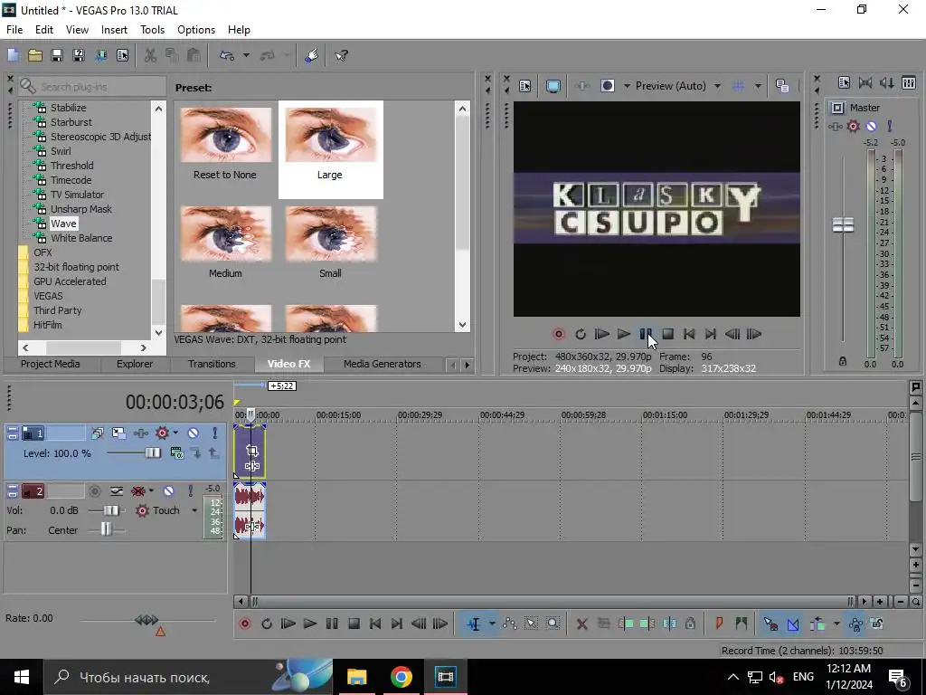Open the Insert menu

[114, 30]
